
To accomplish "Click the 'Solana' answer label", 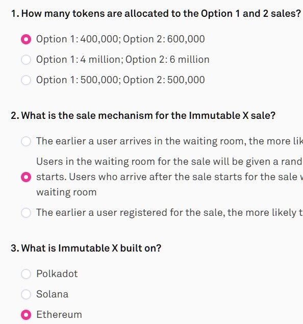I will [x=52, y=294].
